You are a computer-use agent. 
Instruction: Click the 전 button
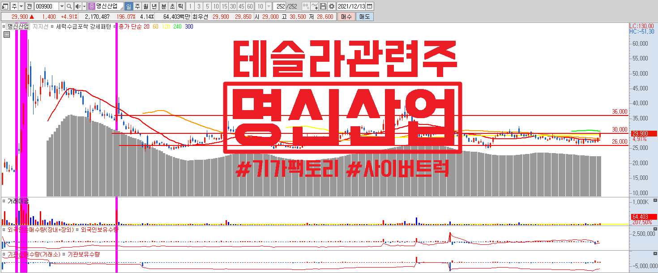[30, 6]
